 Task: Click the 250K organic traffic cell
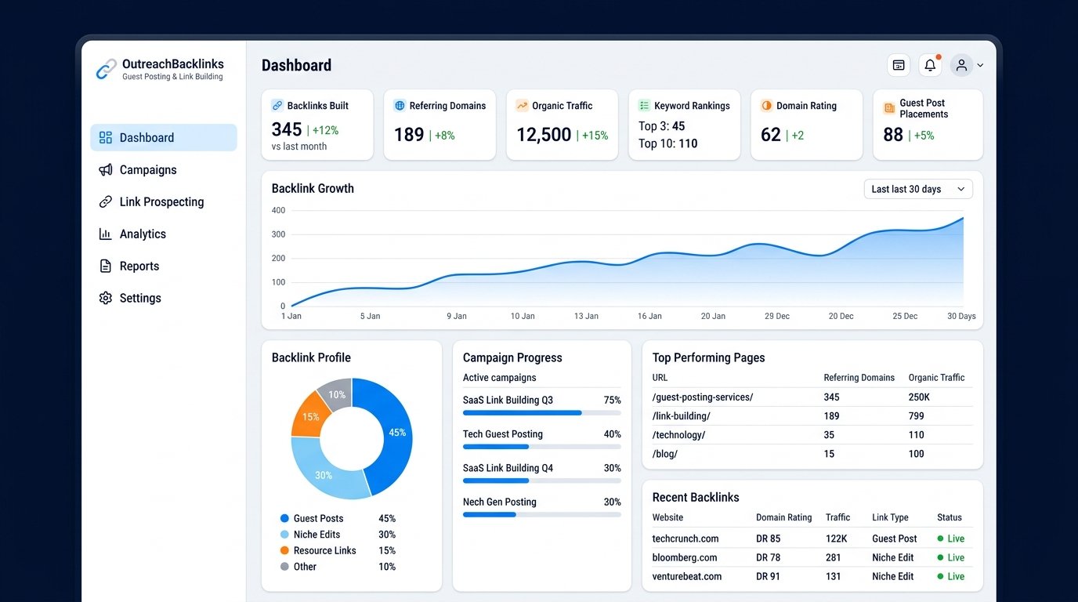click(x=919, y=397)
